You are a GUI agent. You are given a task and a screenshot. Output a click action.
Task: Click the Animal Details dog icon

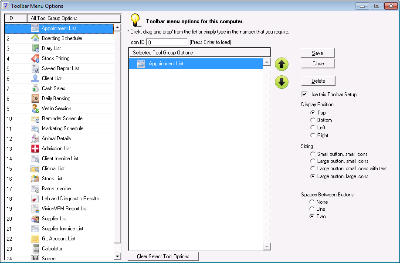point(35,138)
